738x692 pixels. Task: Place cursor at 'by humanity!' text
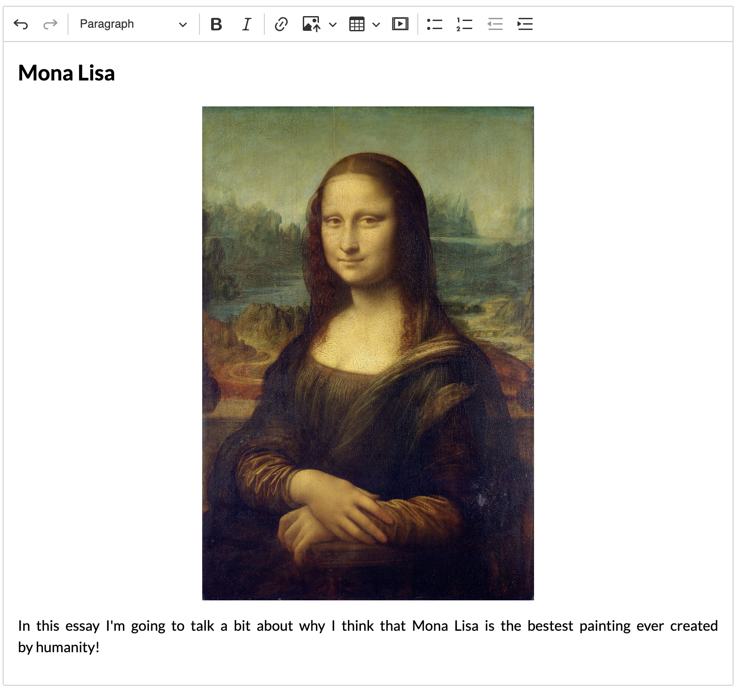click(59, 647)
